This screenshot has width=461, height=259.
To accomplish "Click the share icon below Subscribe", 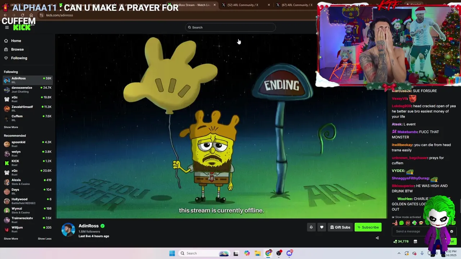I will [x=377, y=238].
